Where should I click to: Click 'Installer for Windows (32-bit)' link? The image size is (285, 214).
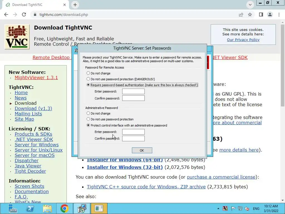click(125, 167)
